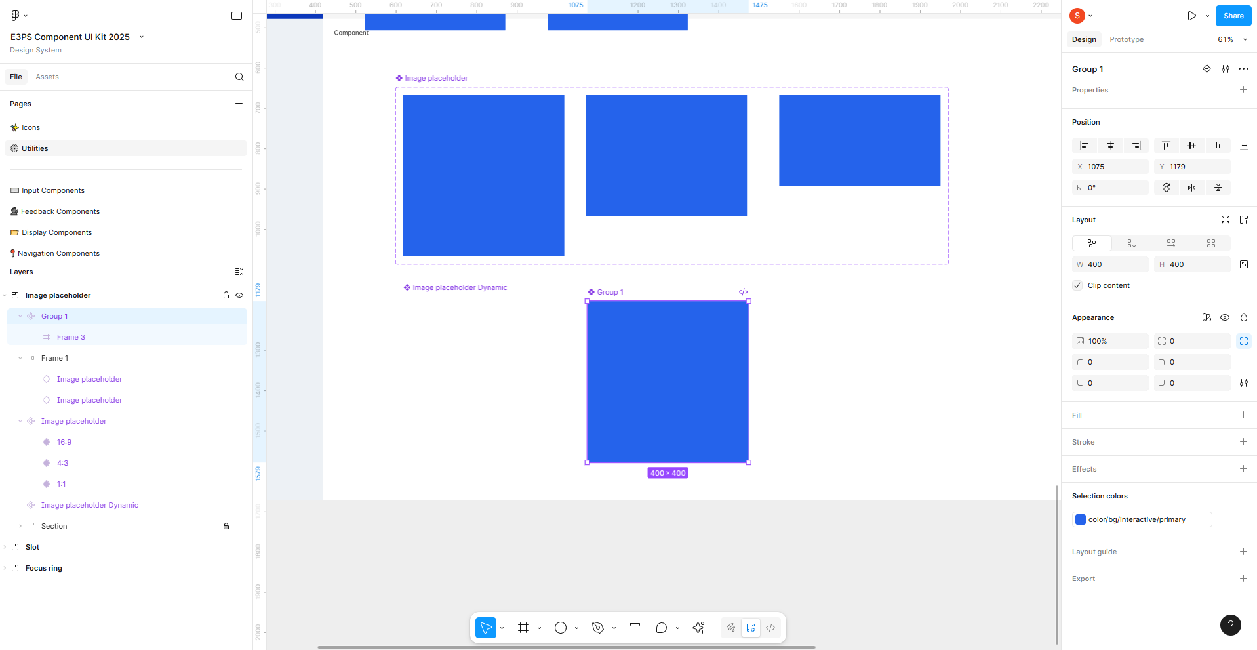This screenshot has height=650, width=1257.
Task: Select the File tab
Action: tap(16, 77)
